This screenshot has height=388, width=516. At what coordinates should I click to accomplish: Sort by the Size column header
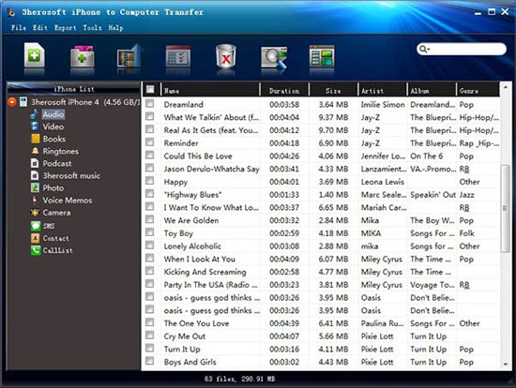[333, 89]
